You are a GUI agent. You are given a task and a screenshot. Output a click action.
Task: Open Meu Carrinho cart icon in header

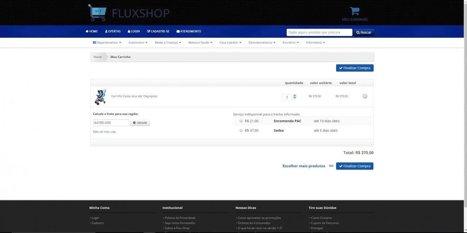355,14
